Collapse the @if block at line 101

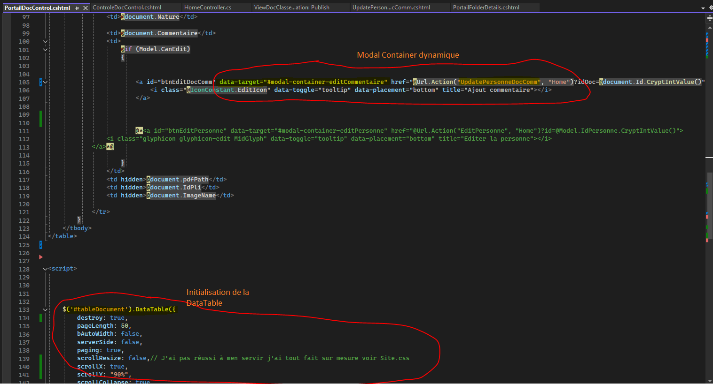46,49
